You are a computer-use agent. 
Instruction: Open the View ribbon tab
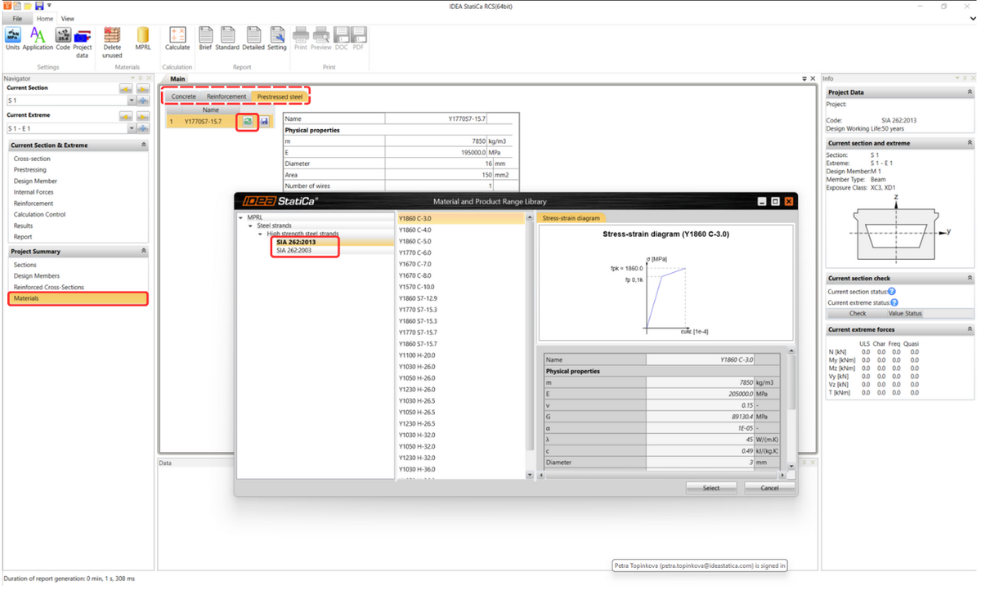tap(68, 18)
